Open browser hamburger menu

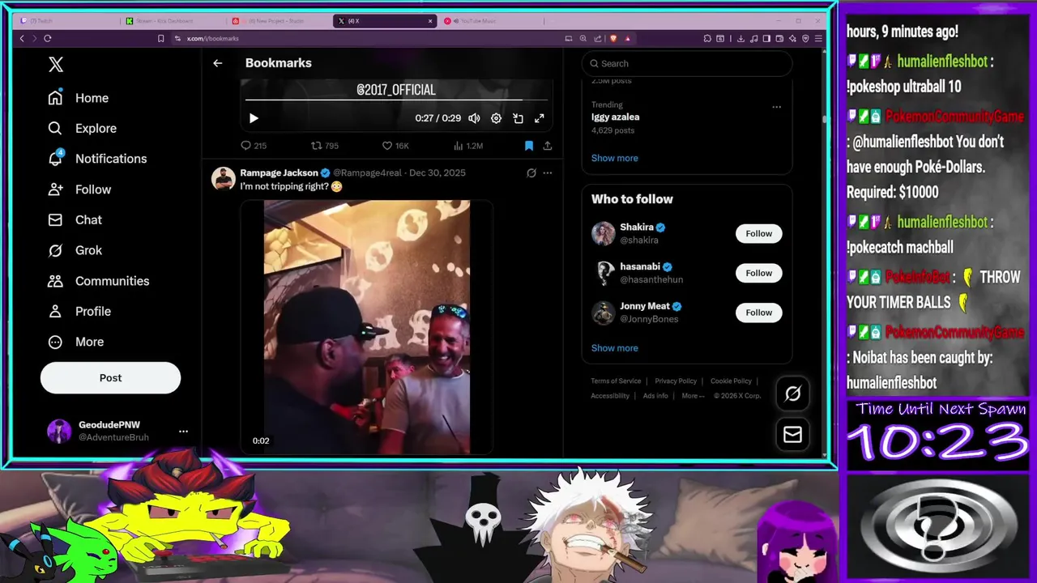pyautogui.click(x=818, y=38)
